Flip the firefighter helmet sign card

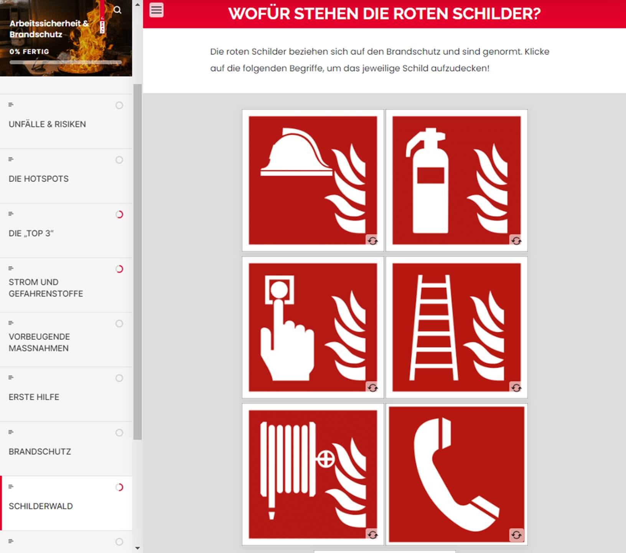pyautogui.click(x=313, y=180)
